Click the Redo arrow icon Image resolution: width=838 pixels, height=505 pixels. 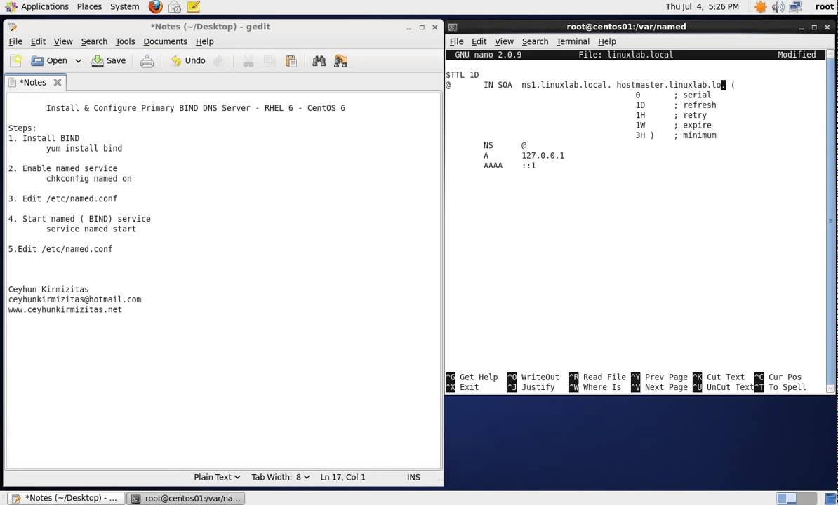coord(218,61)
